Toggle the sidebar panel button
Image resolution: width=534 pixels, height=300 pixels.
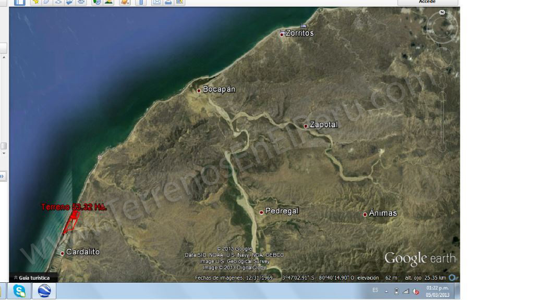click(19, 2)
